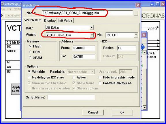This screenshot has width=166, height=124.
Task: Switch to the Watch Item tab
Action: (33, 20)
